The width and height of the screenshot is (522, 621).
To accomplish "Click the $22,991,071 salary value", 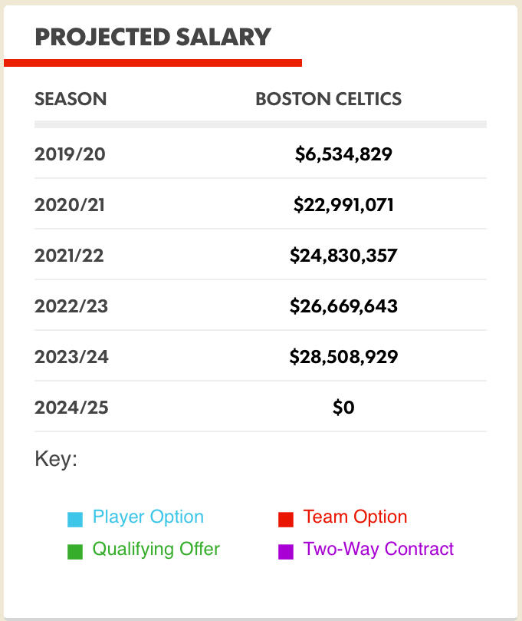I will coord(343,205).
